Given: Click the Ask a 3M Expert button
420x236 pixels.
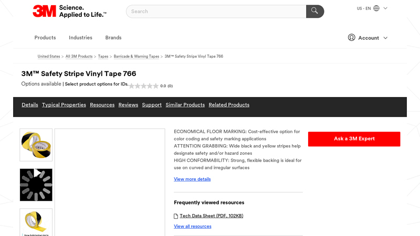Looking at the screenshot, I should [354, 139].
